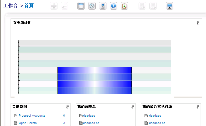206x126 pixels.
Task: Toggle pin on 我的故障单 panel
Action: (x=133, y=107)
